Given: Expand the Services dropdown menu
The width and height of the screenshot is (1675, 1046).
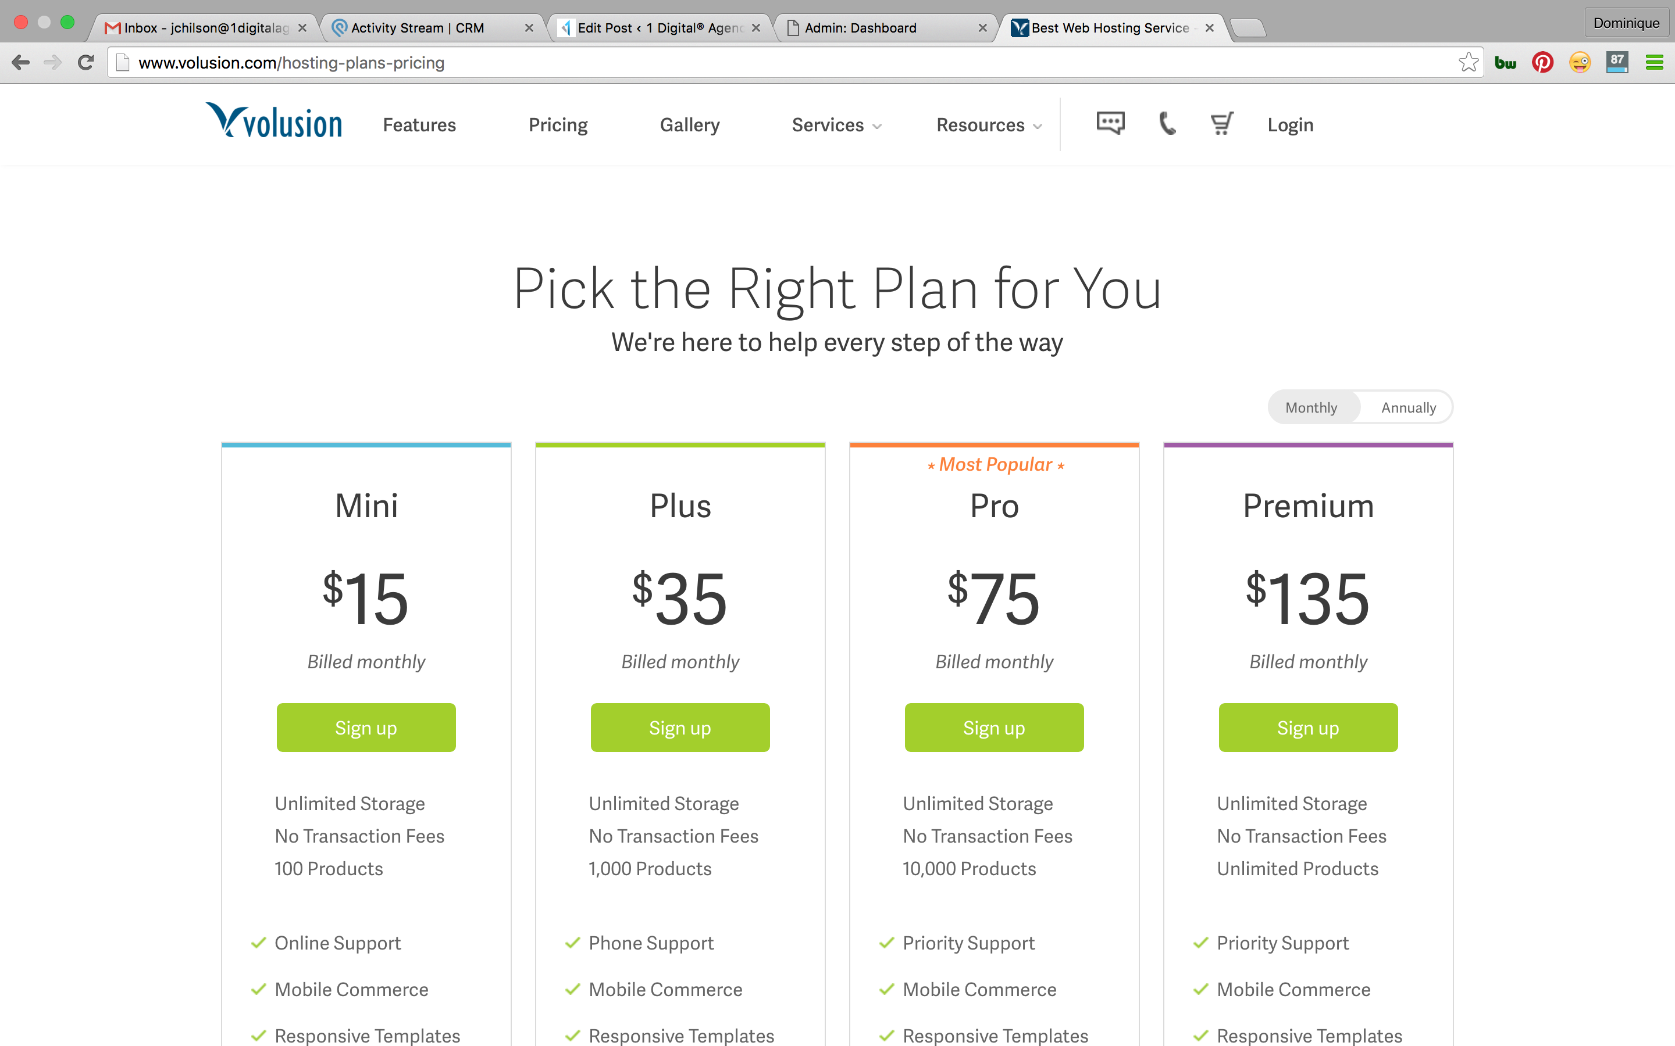Looking at the screenshot, I should click(837, 125).
